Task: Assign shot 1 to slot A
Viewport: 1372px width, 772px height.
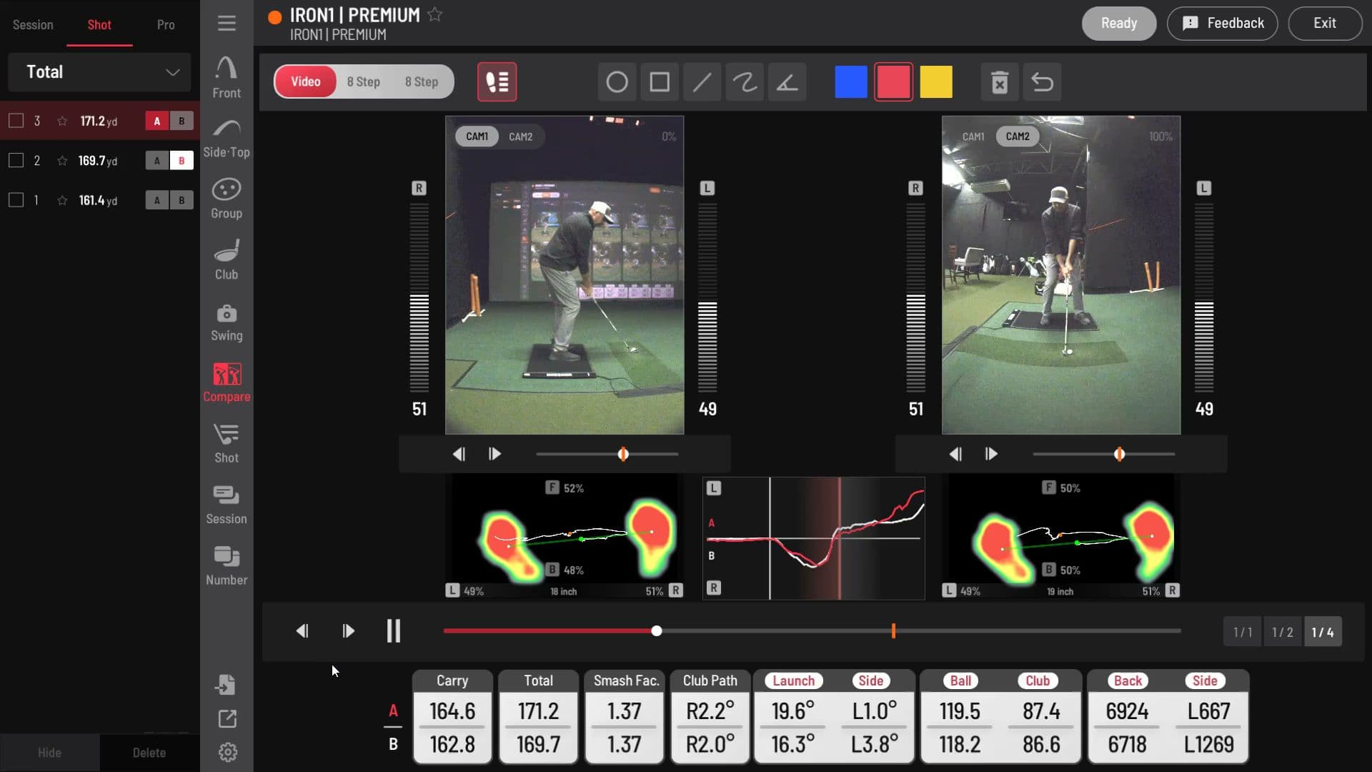Action: [157, 200]
